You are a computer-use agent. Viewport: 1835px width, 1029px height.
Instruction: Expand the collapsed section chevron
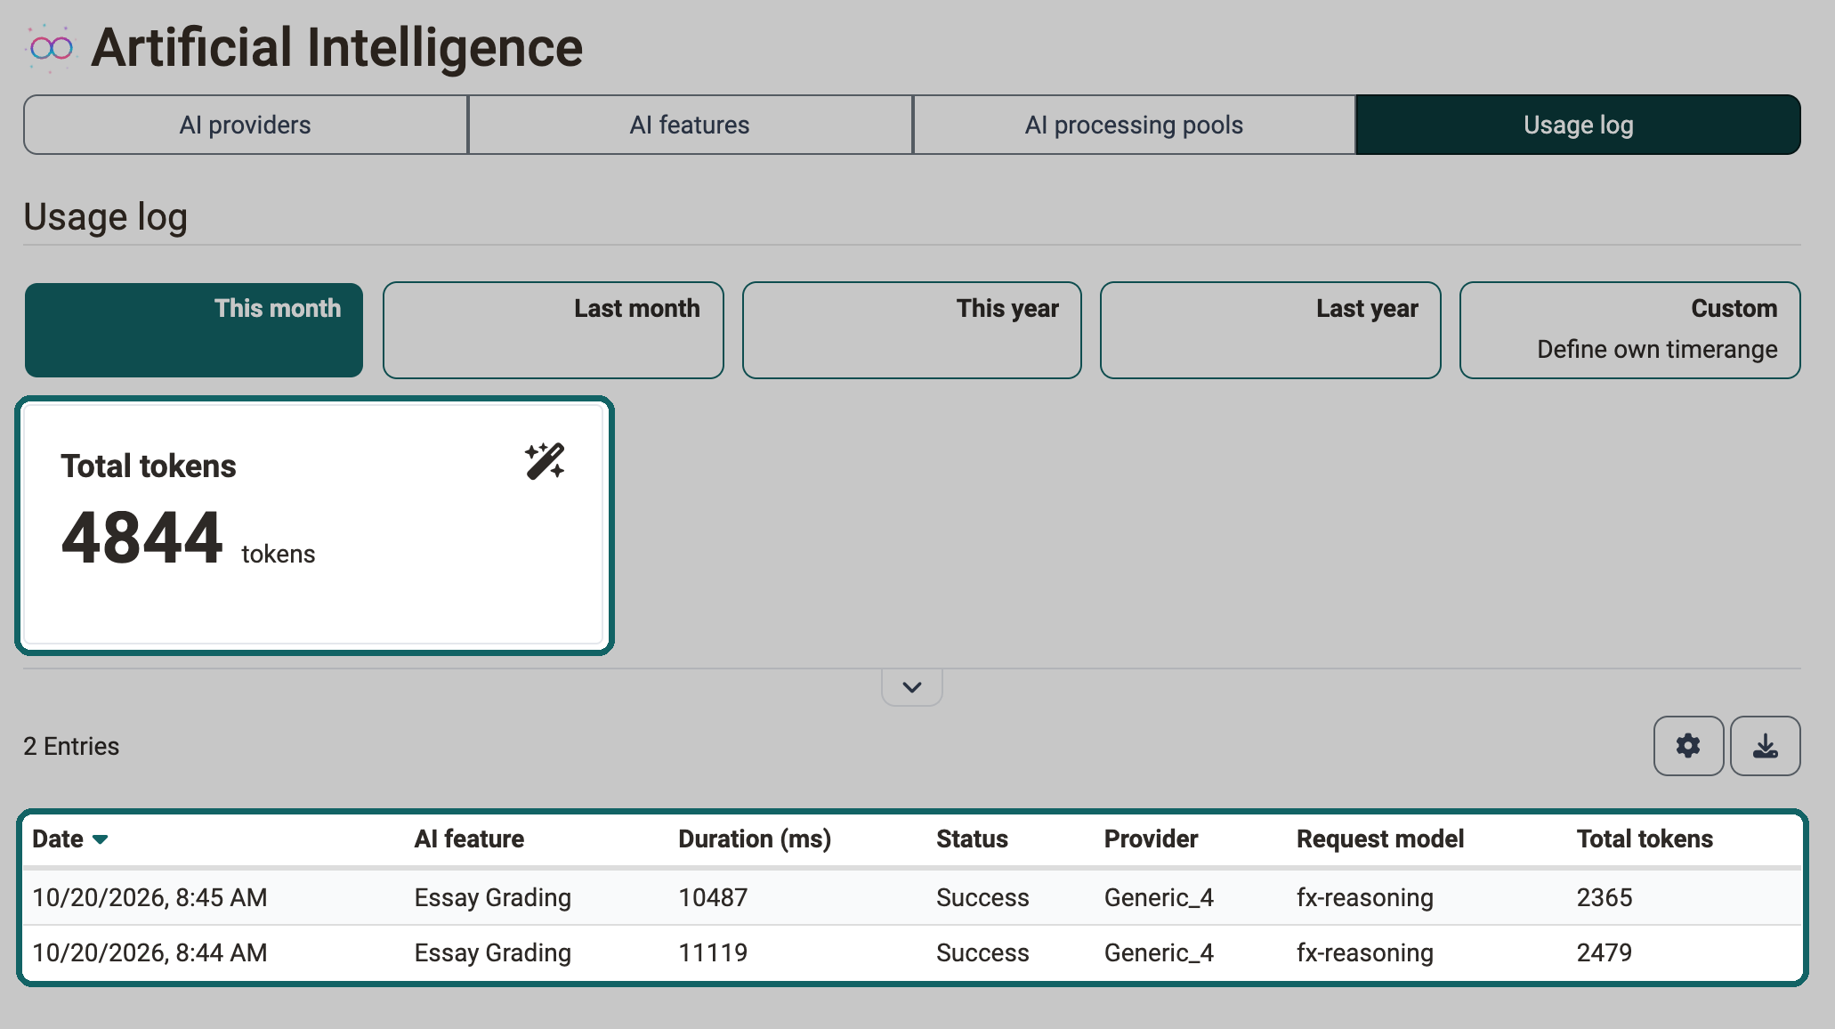[912, 687]
